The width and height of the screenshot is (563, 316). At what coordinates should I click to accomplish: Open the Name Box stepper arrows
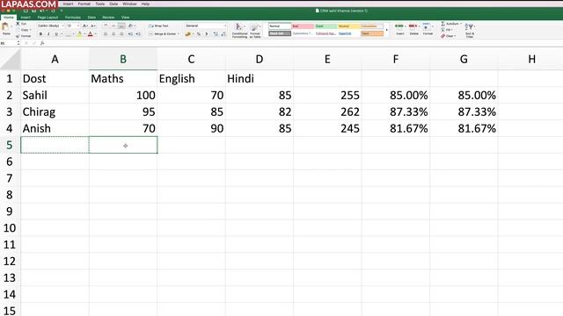click(18, 43)
